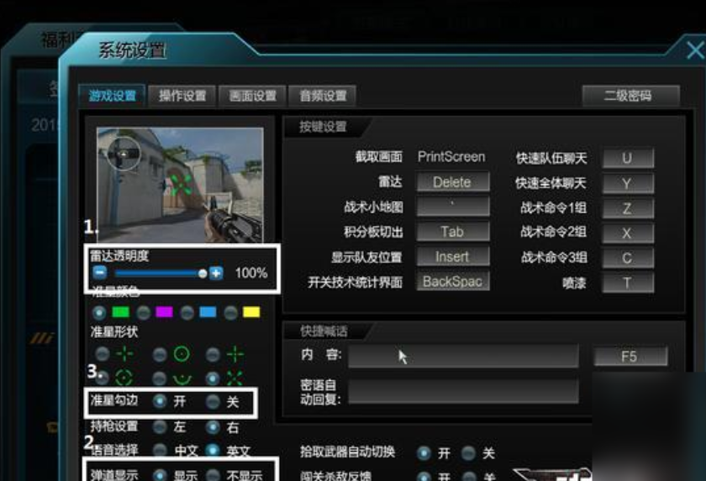706x481 pixels.
Task: Set 持枪设置 to 左
Action: tap(159, 426)
